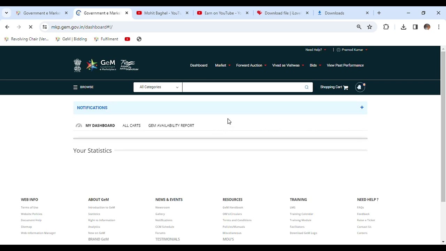Click scrollbar down arrow
The height and width of the screenshot is (251, 446).
tap(443, 242)
